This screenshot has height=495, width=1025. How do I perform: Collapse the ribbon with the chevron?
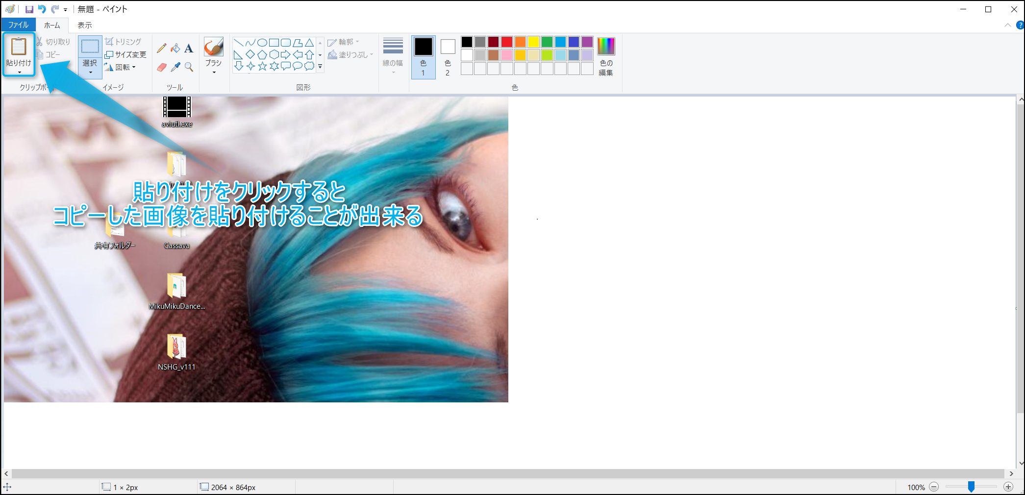point(1008,25)
